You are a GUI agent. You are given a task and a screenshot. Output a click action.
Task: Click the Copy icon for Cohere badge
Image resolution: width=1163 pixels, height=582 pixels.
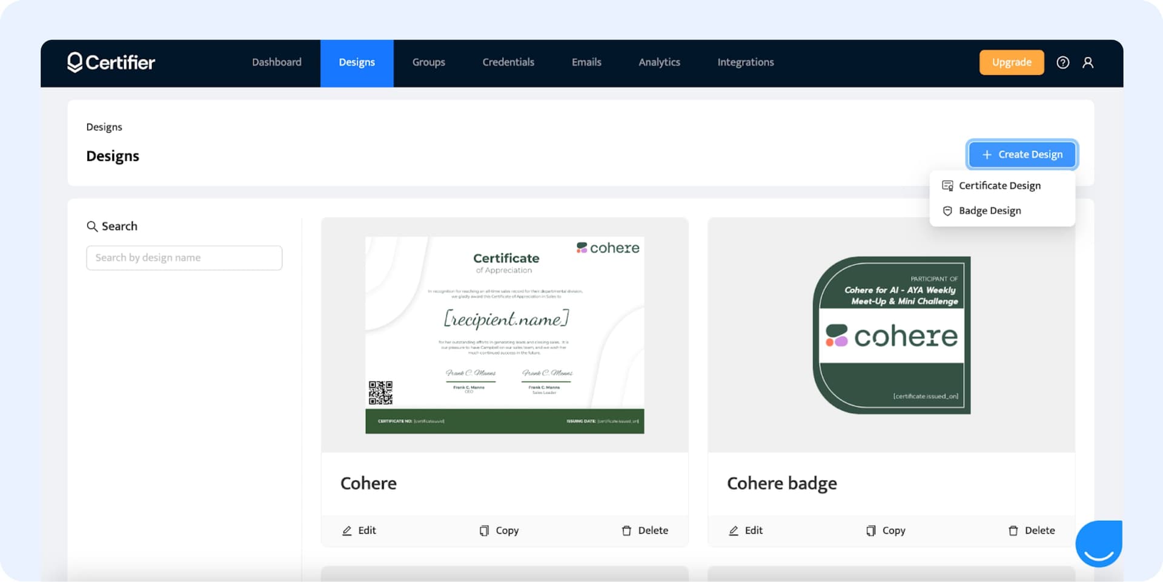tap(871, 531)
